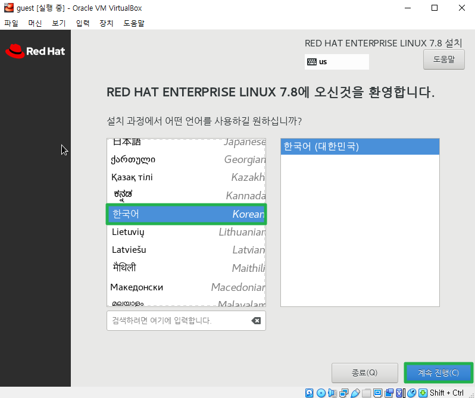Minimize the VirtualBox window
This screenshot has height=398, width=475.
(408, 8)
